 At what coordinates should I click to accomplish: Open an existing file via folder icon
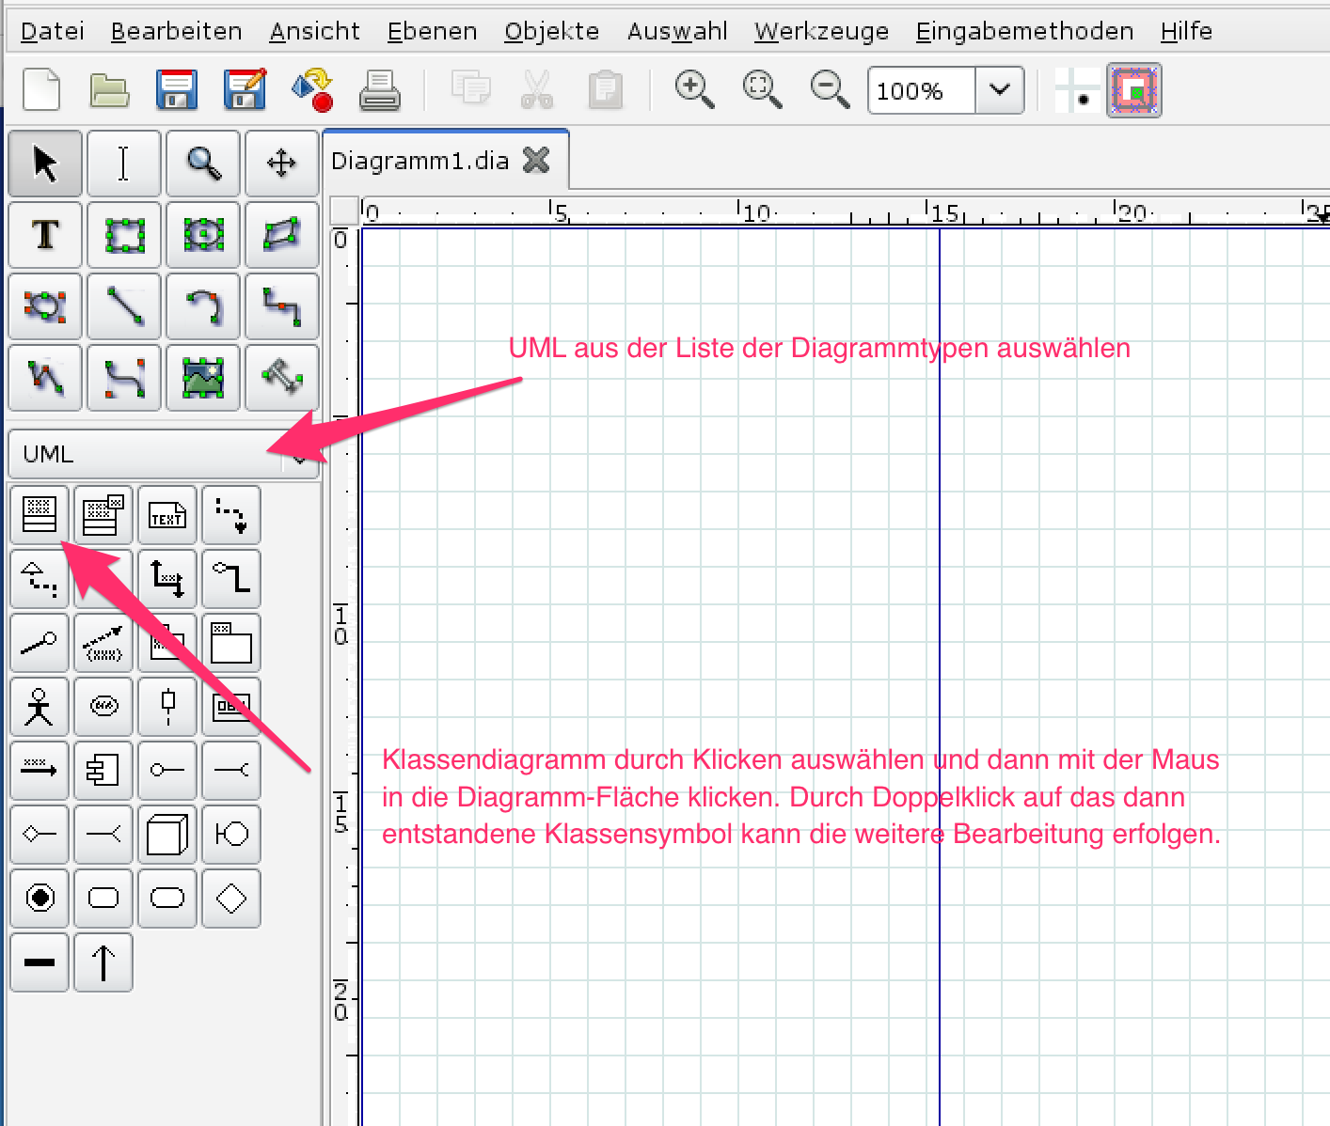pyautogui.click(x=109, y=90)
